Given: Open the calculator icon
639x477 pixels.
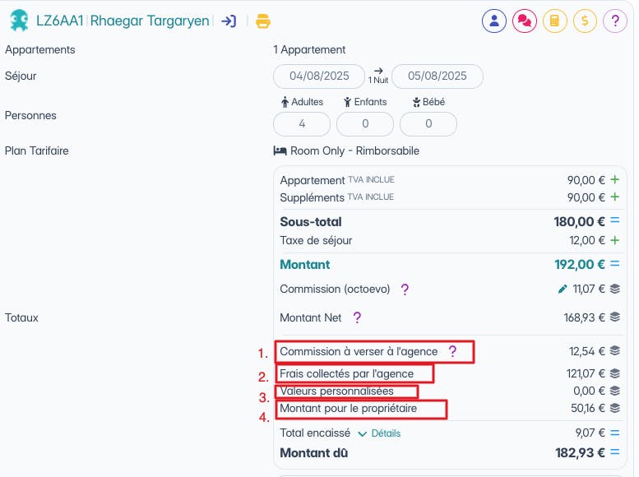Looking at the screenshot, I should [x=554, y=21].
